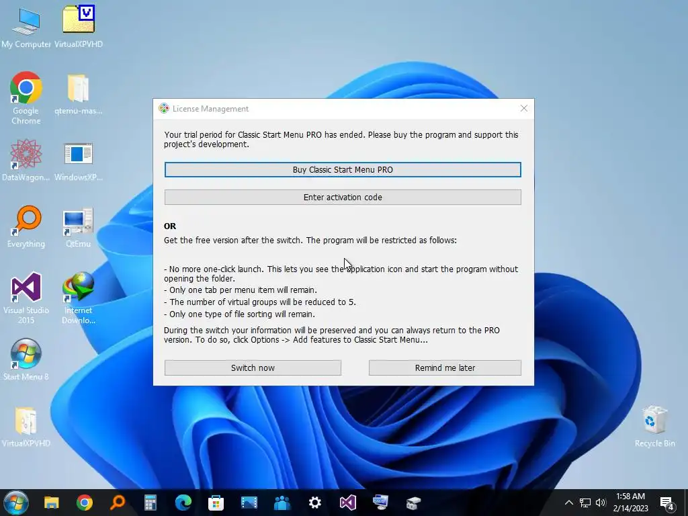Click Buy Classic Start Menu PRO button
The height and width of the screenshot is (516, 688).
343,170
